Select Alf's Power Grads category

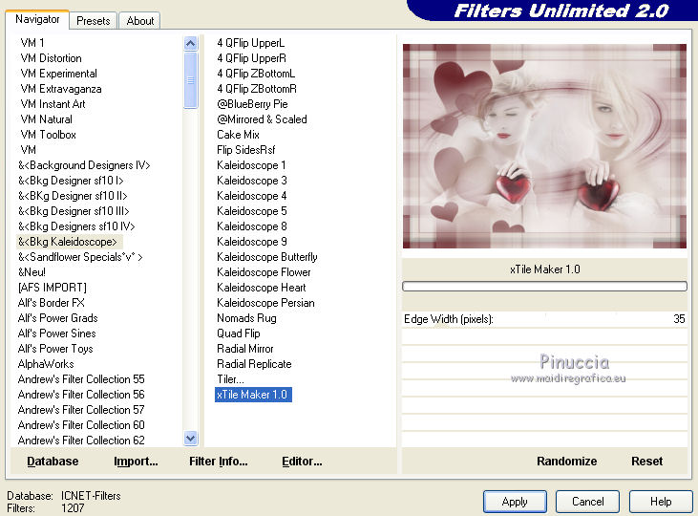point(58,318)
